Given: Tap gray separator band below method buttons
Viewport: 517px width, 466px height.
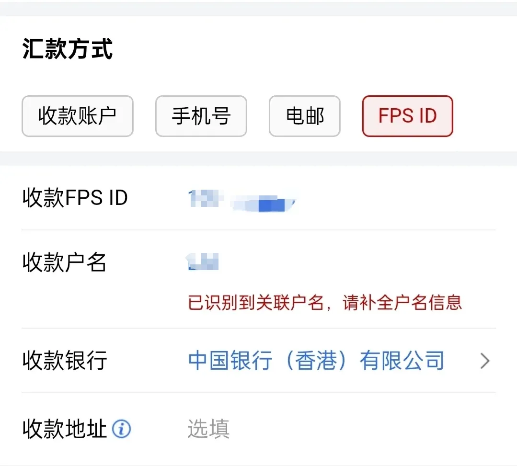Looking at the screenshot, I should (x=259, y=159).
